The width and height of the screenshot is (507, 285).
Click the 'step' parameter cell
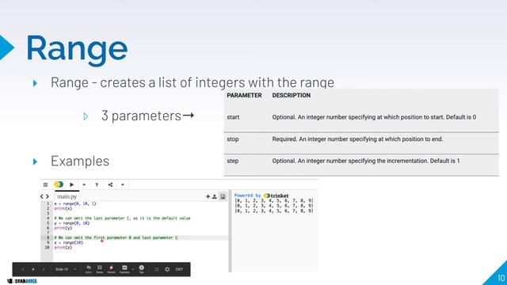[232, 161]
